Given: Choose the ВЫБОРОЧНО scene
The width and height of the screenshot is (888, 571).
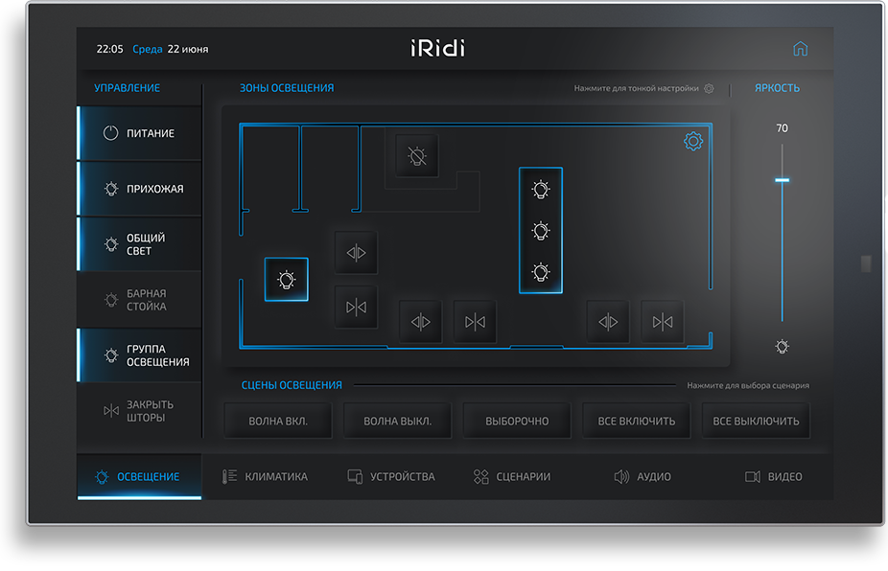Looking at the screenshot, I should 517,421.
